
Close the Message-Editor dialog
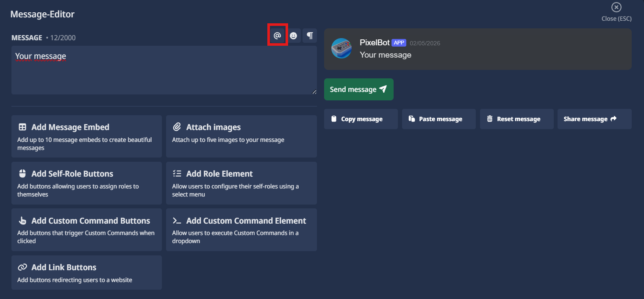pos(616,7)
